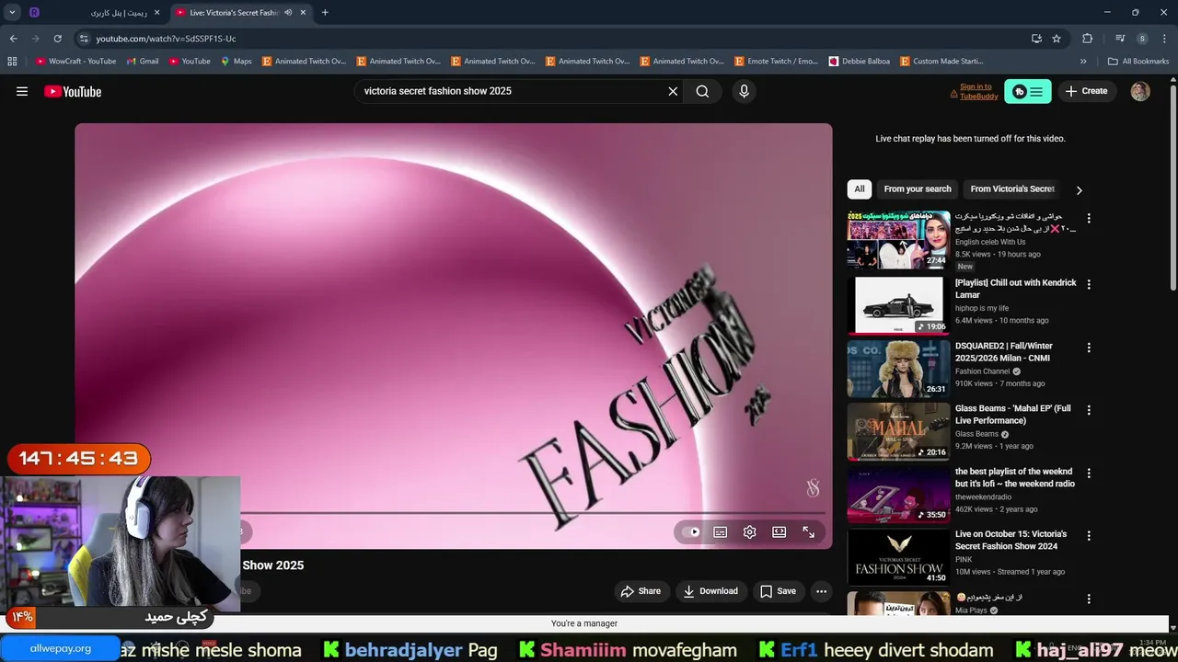
Task: Open the Chrome apps grid shortcut
Action: click(12, 62)
